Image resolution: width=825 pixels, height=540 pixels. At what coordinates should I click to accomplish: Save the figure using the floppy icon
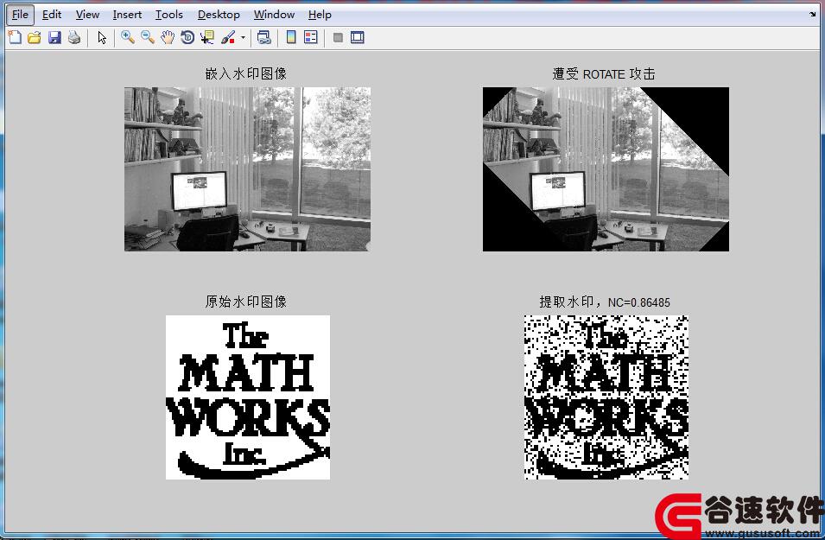point(54,37)
